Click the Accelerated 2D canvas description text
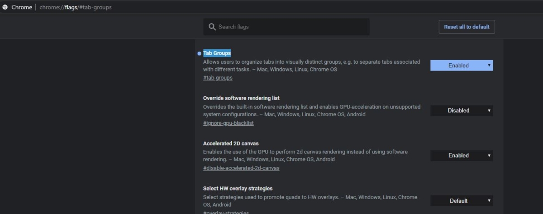The height and width of the screenshot is (214, 543). (x=305, y=156)
